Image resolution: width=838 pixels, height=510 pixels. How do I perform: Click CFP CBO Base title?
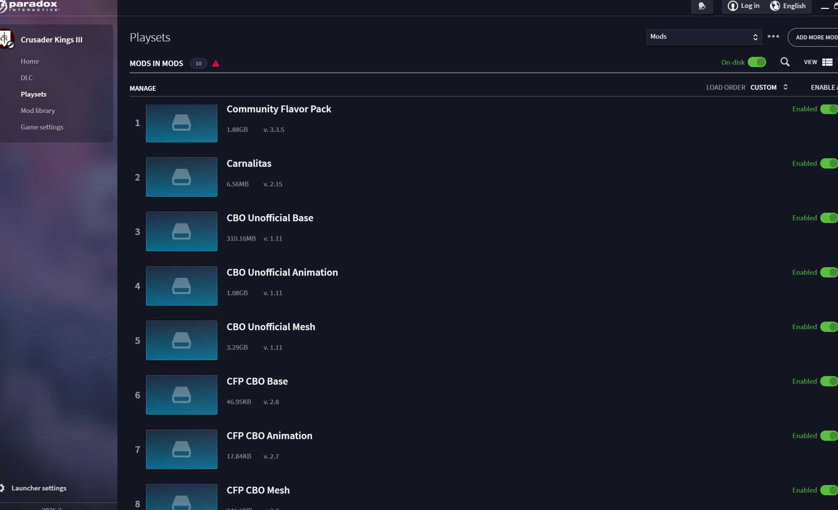[257, 381]
